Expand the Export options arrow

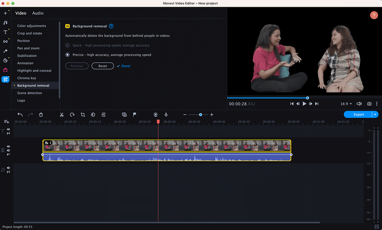click(x=375, y=114)
